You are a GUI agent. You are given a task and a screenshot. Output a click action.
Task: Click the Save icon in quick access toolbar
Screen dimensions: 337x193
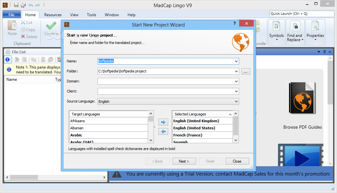(x=16, y=5)
